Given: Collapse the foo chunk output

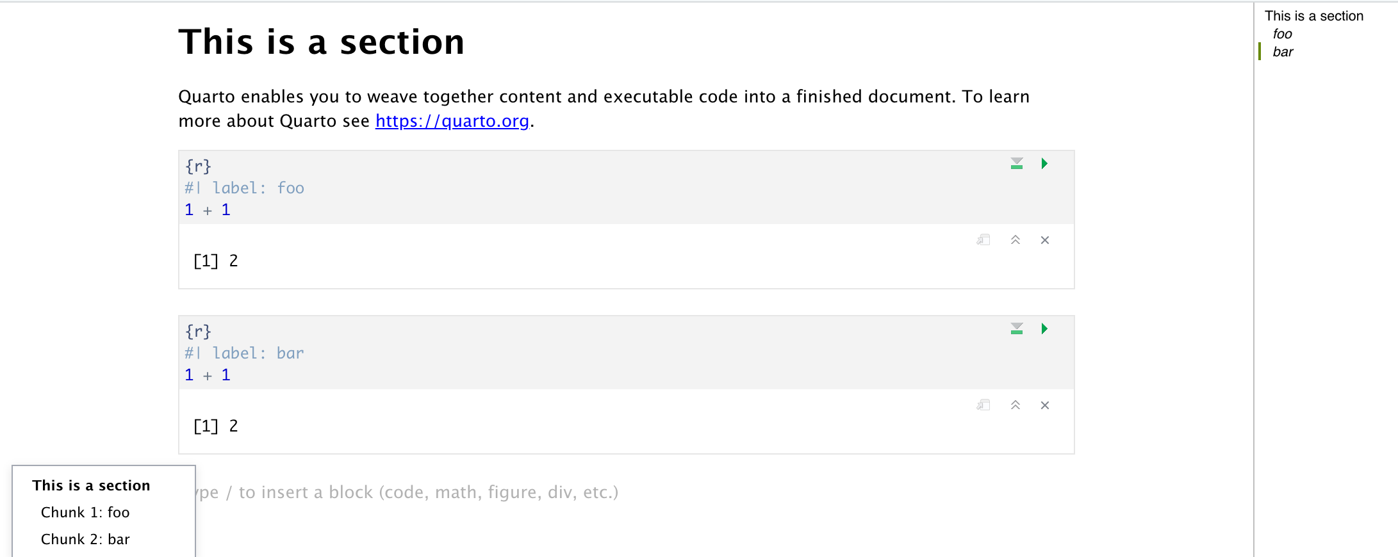Looking at the screenshot, I should (x=1015, y=239).
